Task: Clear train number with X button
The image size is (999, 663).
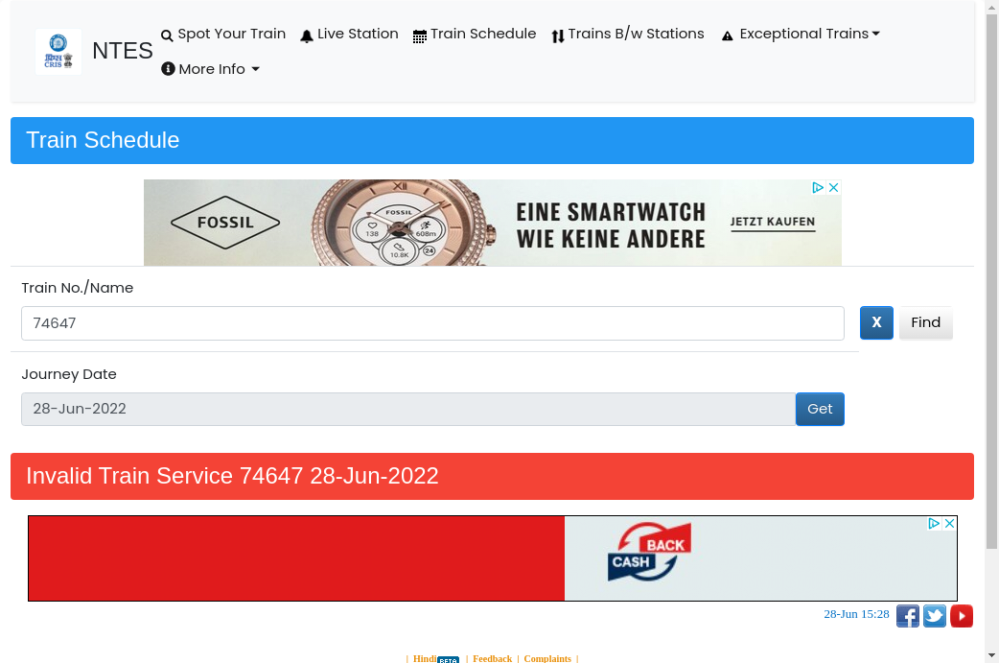Action: click(x=876, y=322)
